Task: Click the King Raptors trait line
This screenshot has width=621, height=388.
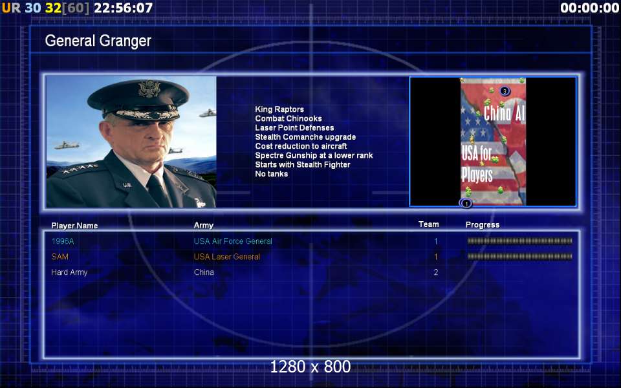Action: click(279, 109)
